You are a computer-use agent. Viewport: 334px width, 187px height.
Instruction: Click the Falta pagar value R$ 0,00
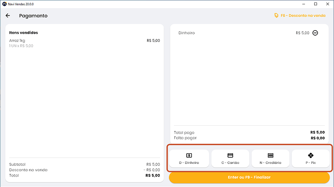pyautogui.click(x=318, y=138)
